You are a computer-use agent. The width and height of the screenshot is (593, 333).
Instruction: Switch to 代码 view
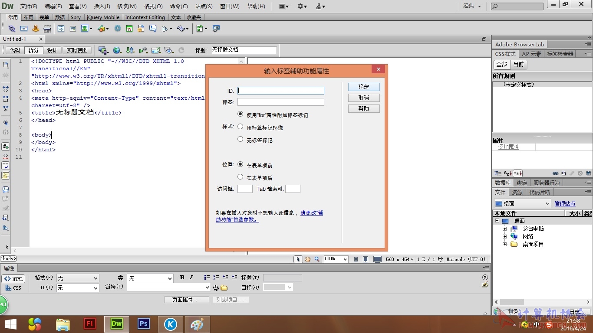pyautogui.click(x=15, y=50)
